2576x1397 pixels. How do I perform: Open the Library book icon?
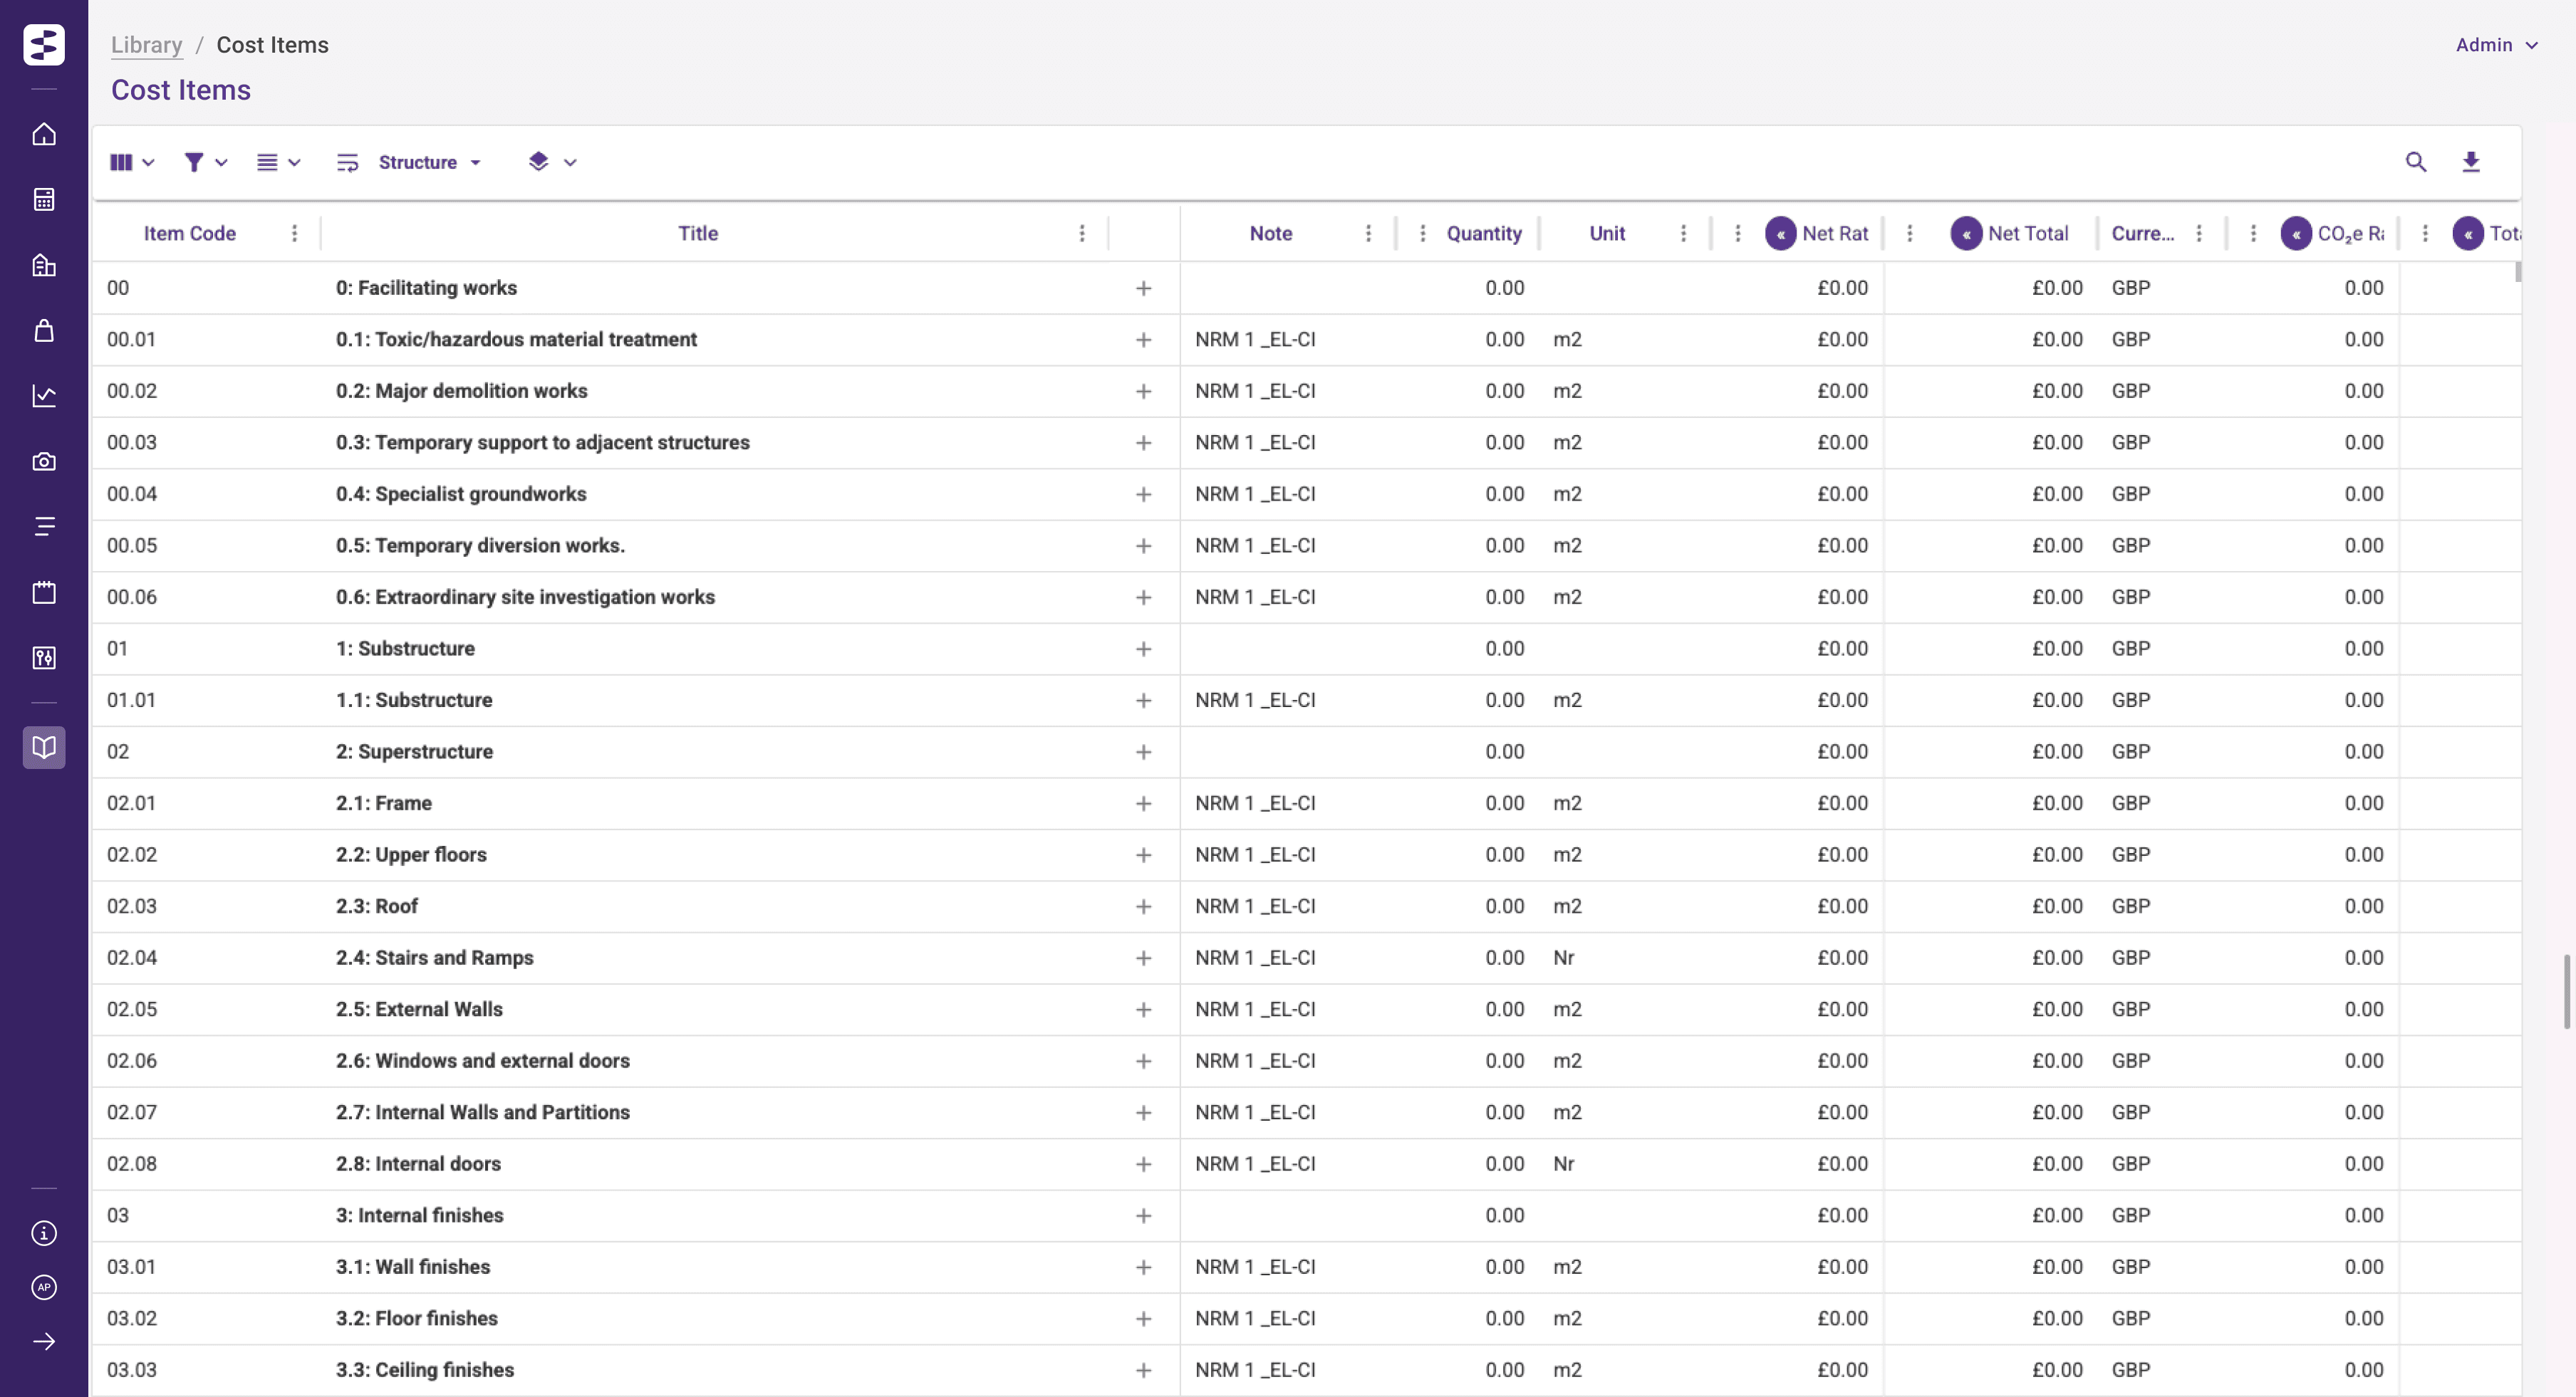44,748
